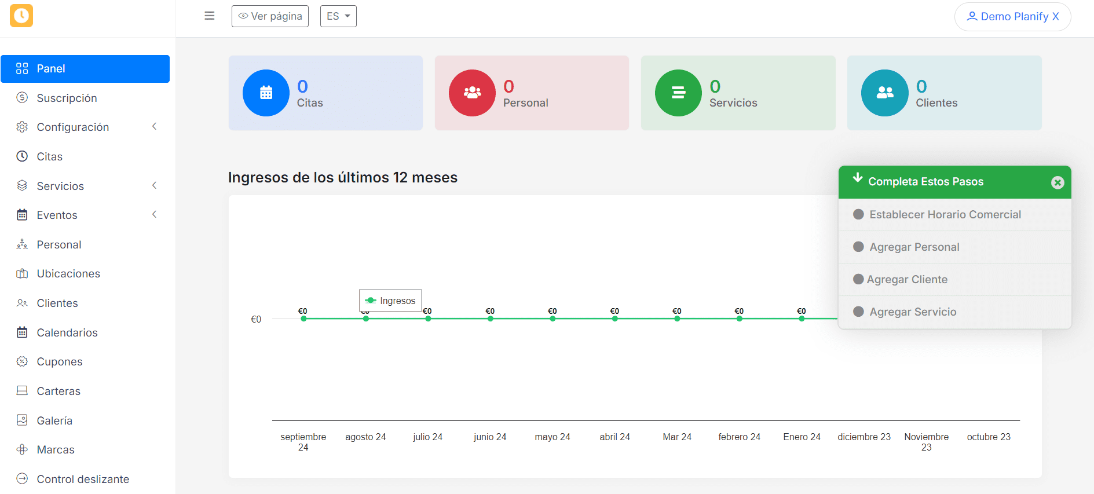The height and width of the screenshot is (494, 1094).
Task: Select the Establecer Horario Comercial step
Action: coord(945,215)
